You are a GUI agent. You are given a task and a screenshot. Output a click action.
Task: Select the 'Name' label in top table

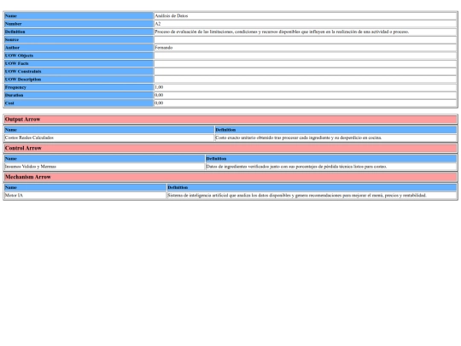[11, 16]
